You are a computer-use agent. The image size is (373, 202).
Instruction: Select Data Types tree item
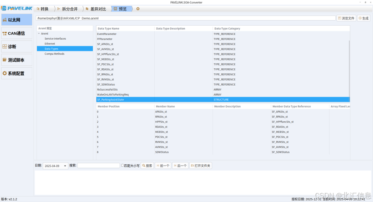pyautogui.click(x=65, y=48)
